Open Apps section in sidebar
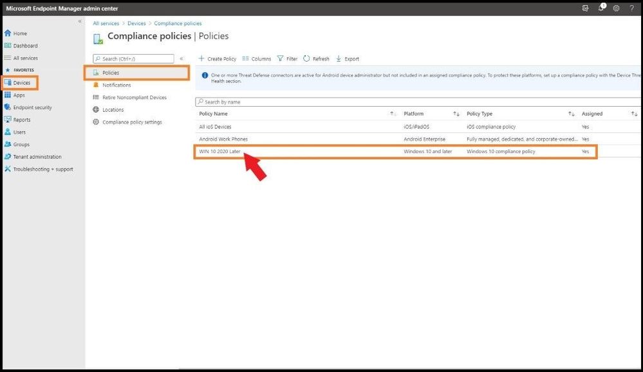 click(x=15, y=95)
